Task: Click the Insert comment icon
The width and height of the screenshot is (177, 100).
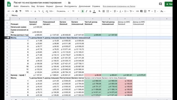Action: pyautogui.click(x=141, y=11)
